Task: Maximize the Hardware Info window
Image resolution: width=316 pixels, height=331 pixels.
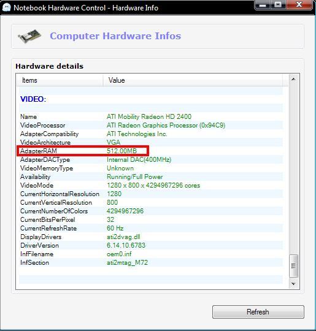Action: (x=278, y=5)
